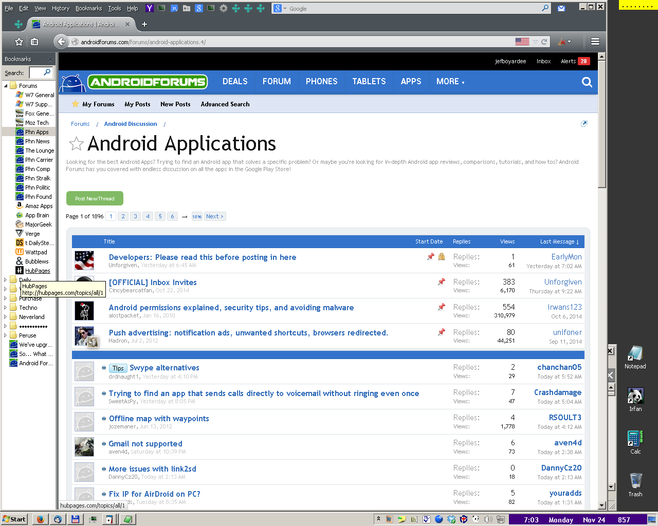Click the contacts card icon in toolbar
The image size is (658, 526).
187,8
